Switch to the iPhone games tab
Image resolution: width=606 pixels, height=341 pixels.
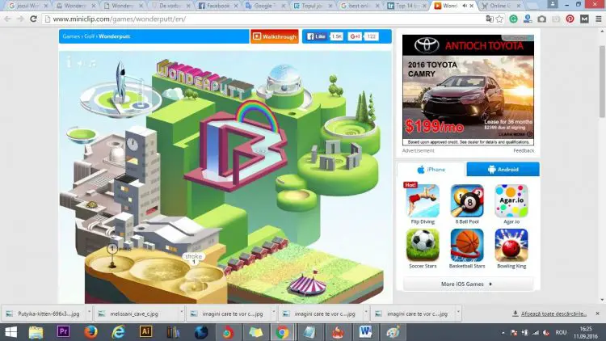point(431,170)
